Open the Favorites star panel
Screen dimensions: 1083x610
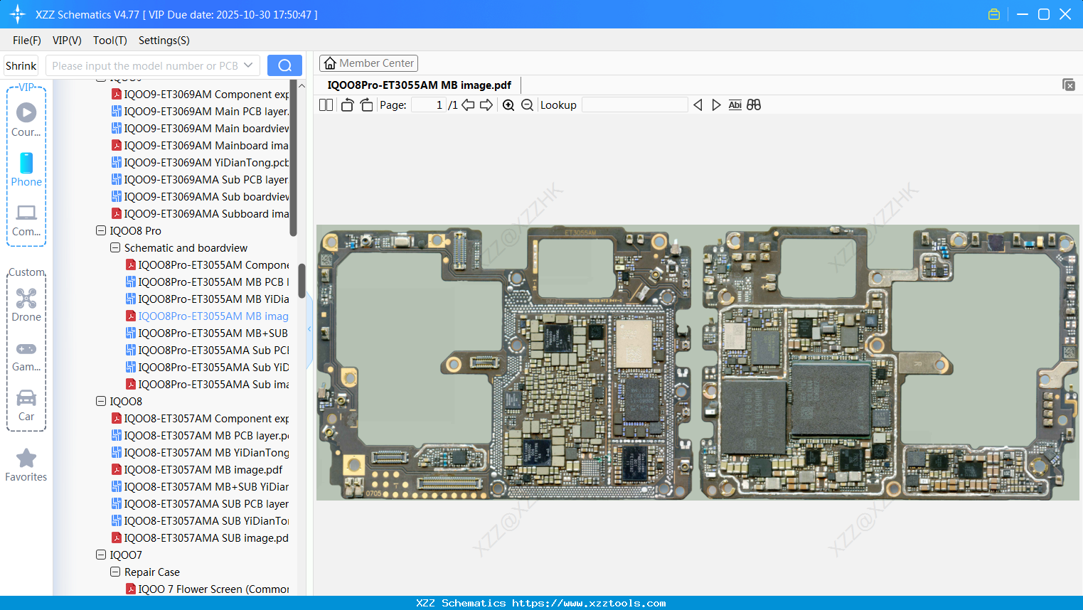point(26,465)
